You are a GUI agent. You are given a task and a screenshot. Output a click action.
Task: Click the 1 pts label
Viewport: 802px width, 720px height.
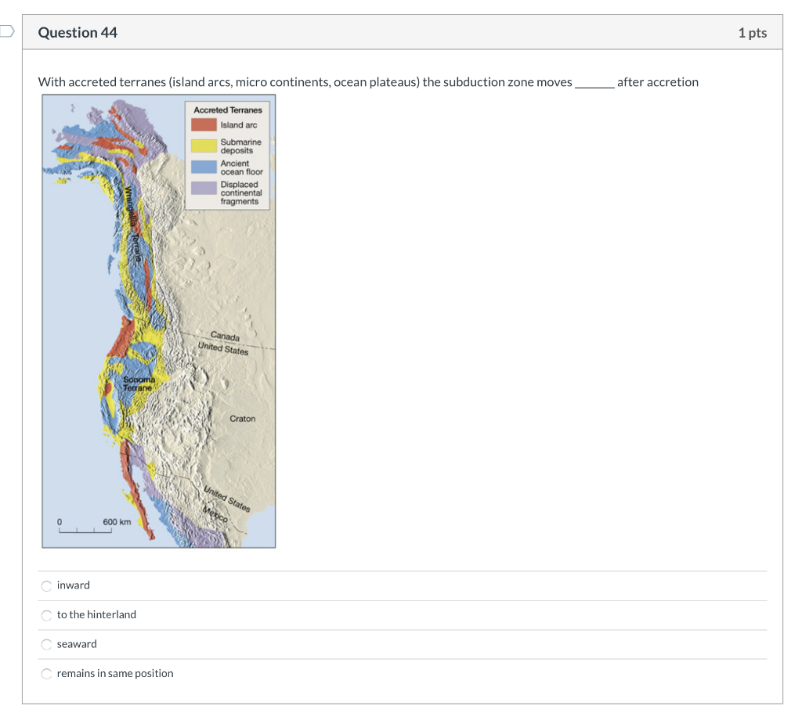[752, 32]
